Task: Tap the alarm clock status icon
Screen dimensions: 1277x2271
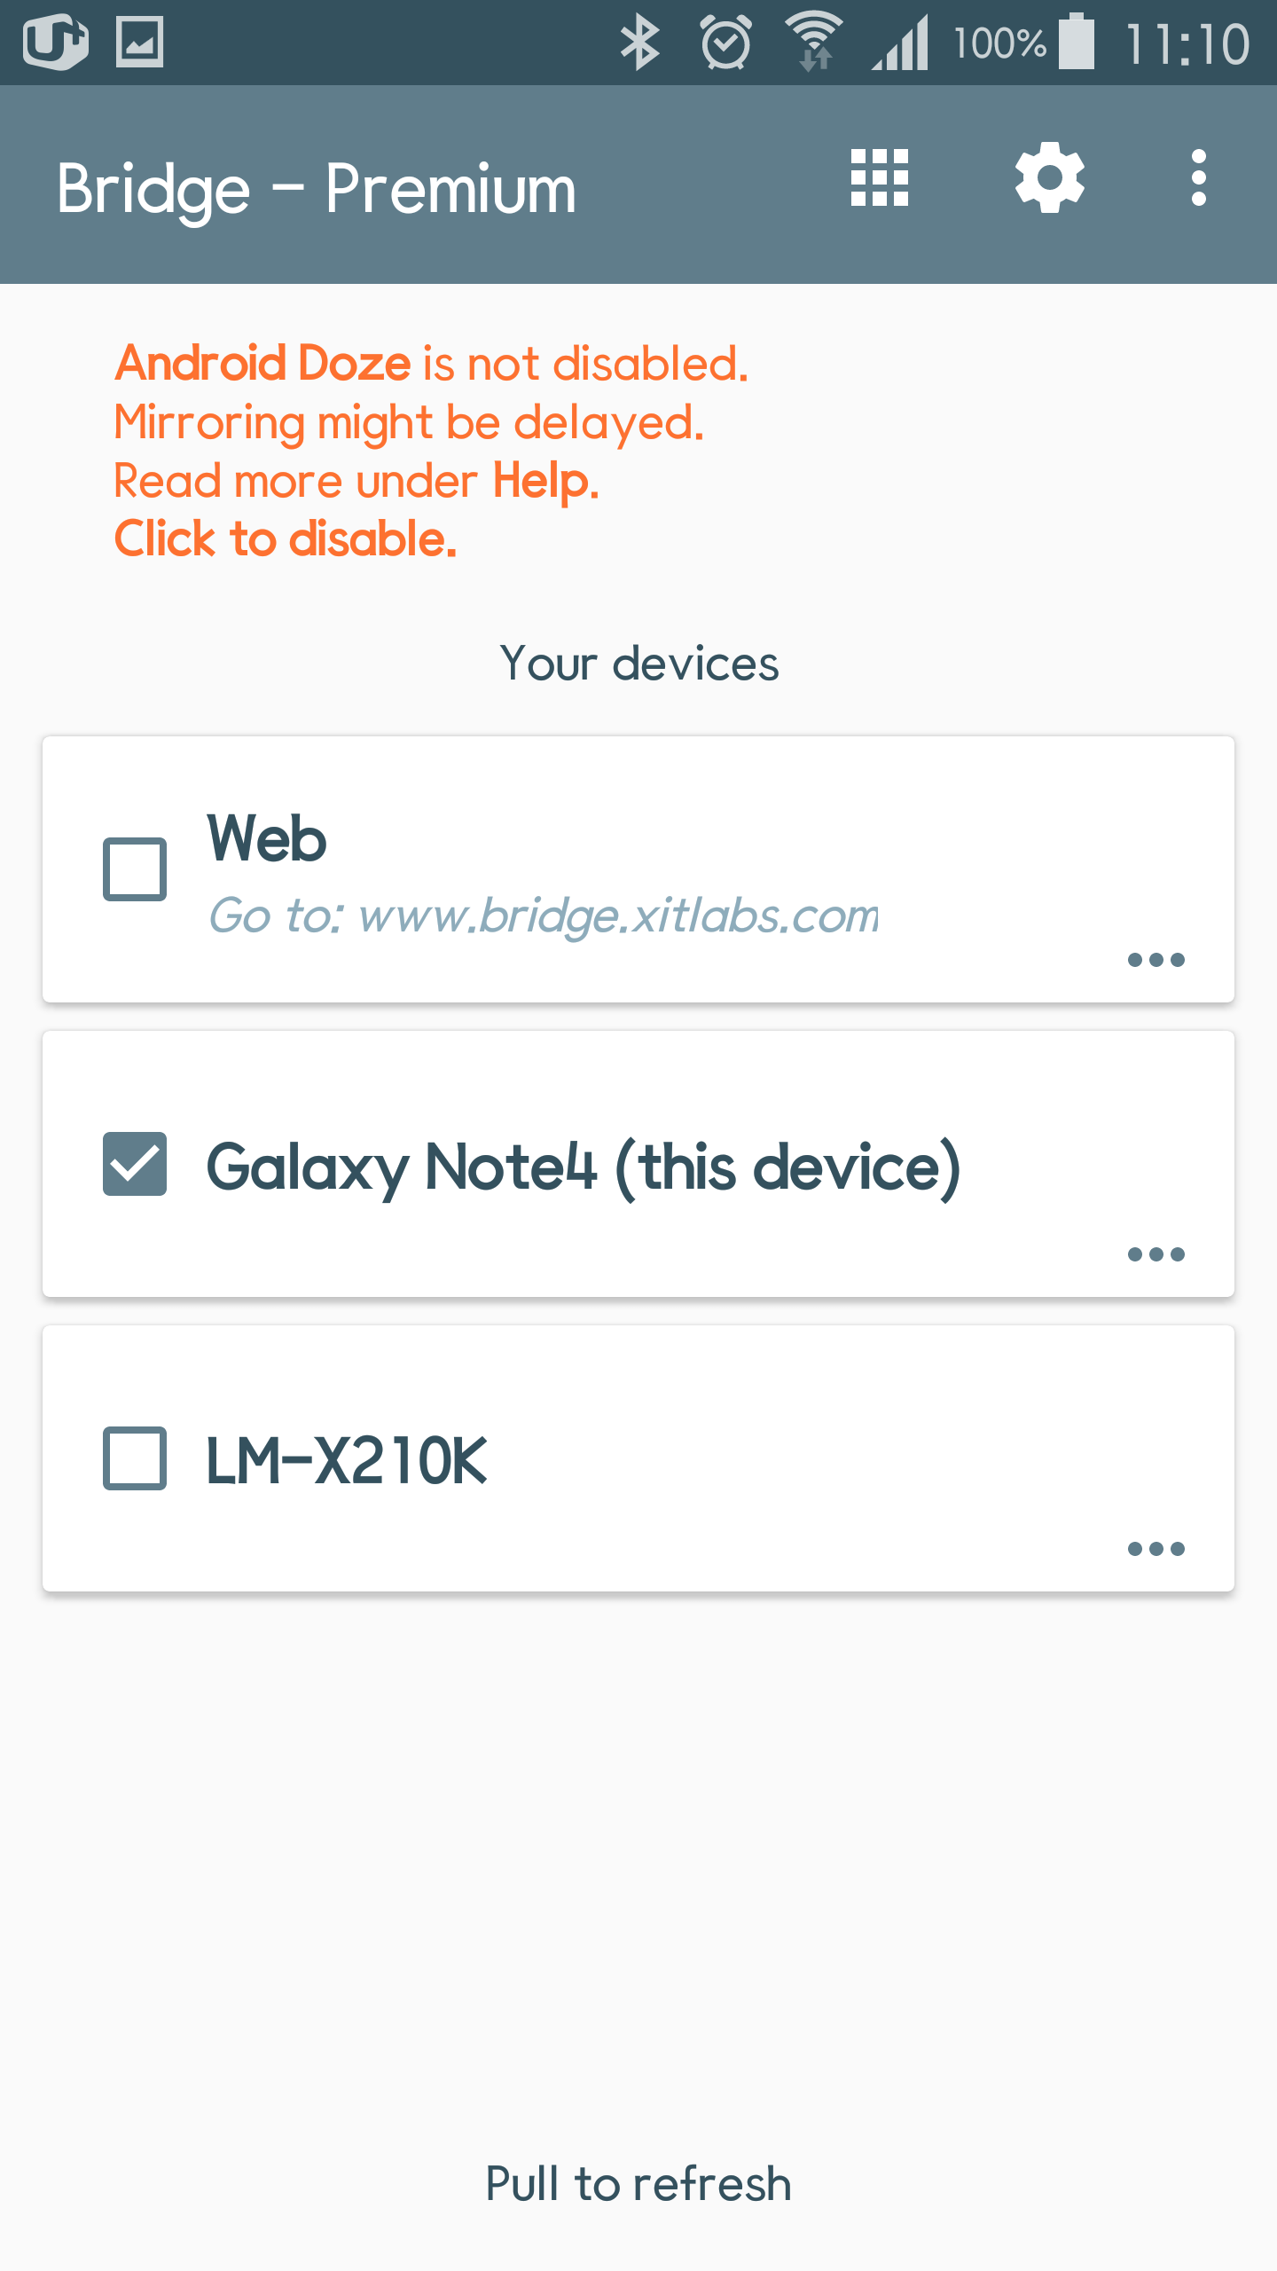Action: click(x=726, y=43)
